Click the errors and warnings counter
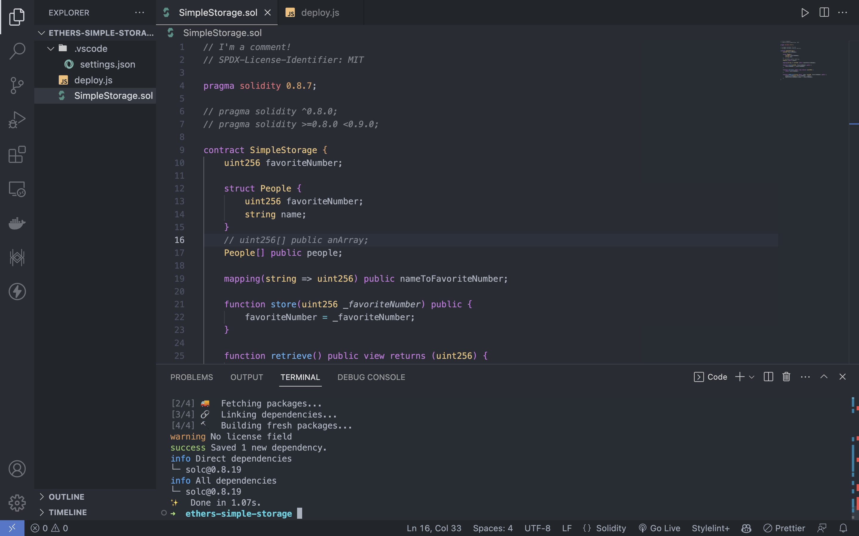Screen dimensions: 859x536 click(x=49, y=528)
